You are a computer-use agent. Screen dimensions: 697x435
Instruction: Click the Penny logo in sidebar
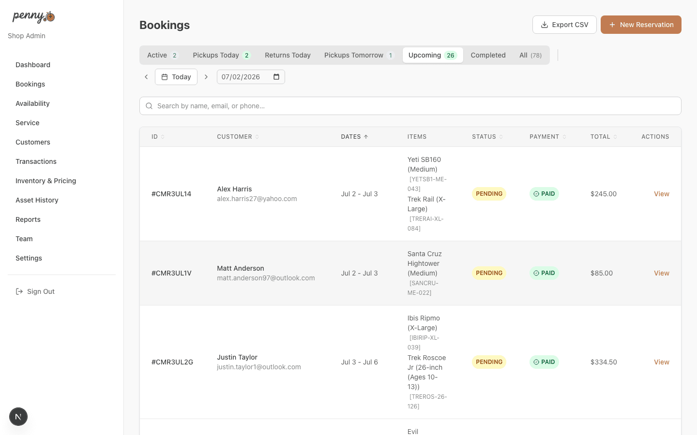(x=33, y=17)
